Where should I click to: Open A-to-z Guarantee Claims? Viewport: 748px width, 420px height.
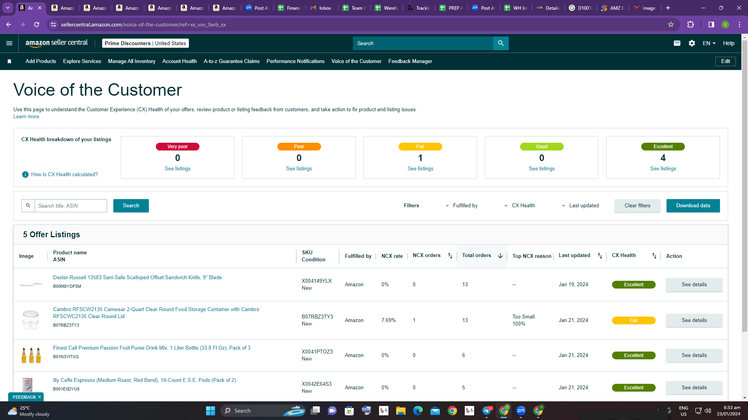pos(231,61)
